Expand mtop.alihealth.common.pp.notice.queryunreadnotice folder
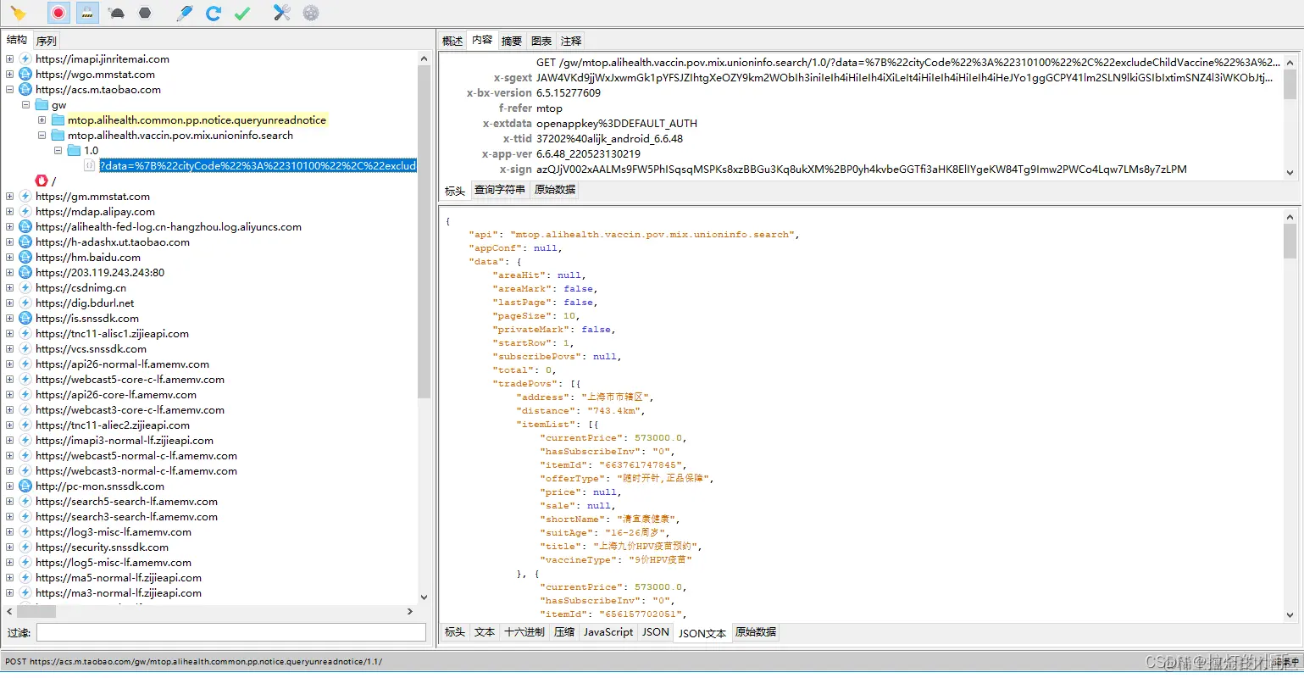1304x678 pixels. click(42, 120)
